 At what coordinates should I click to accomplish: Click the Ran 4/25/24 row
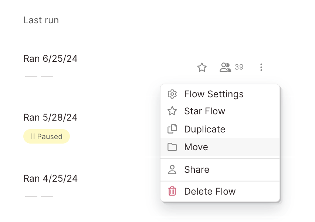(x=51, y=178)
